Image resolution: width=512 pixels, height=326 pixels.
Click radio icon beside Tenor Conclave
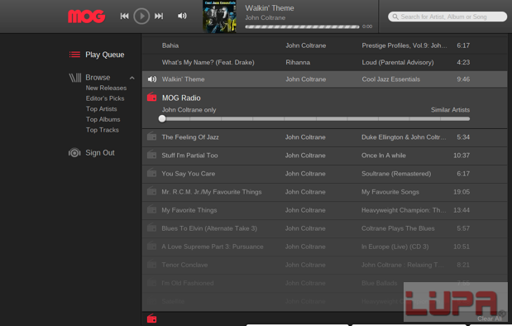[151, 264]
